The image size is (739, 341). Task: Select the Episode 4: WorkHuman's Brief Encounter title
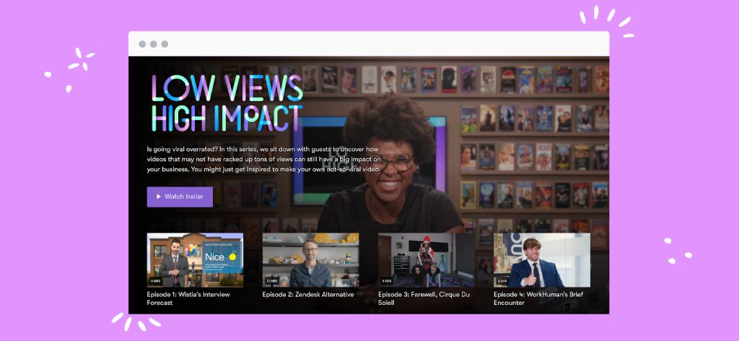click(538, 298)
